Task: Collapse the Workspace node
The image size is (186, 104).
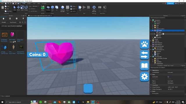Action: [151, 20]
